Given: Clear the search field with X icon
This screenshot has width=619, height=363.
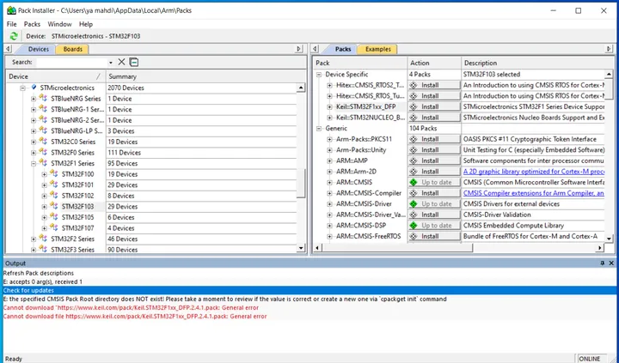Looking at the screenshot, I should (121, 62).
